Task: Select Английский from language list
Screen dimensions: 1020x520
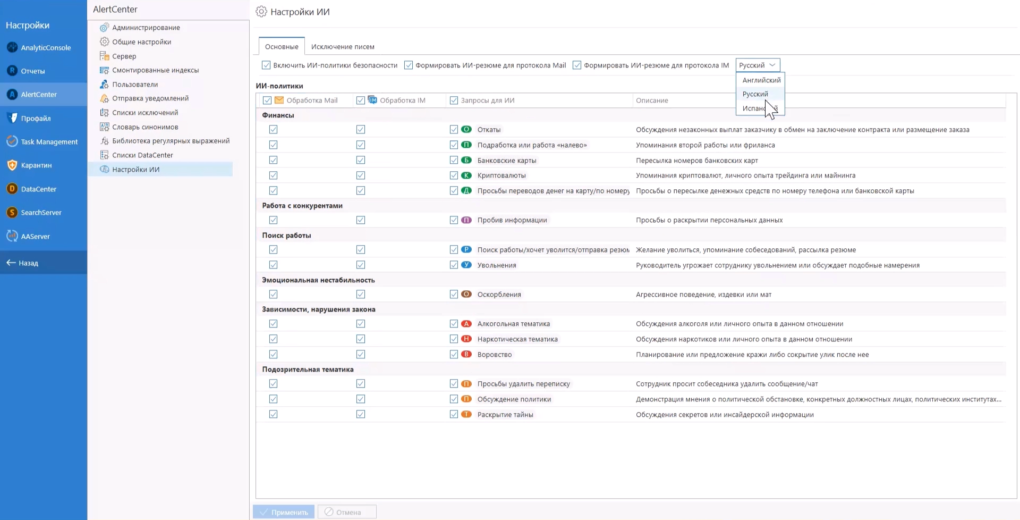Action: (761, 80)
